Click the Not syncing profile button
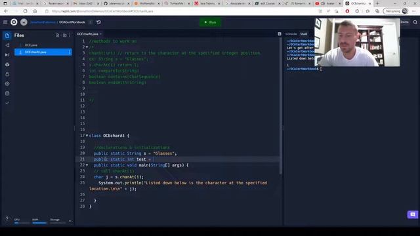This screenshot has width=420, height=236. pyautogui.click(x=396, y=11)
